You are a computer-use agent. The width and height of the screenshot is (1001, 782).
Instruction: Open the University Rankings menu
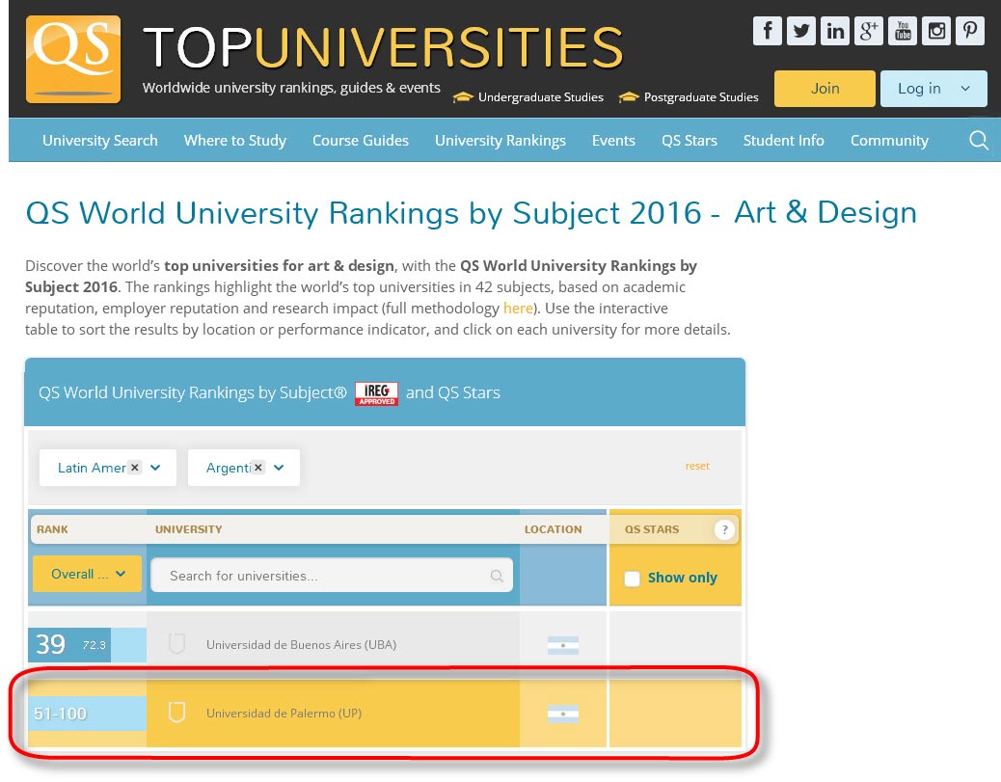[x=500, y=141]
